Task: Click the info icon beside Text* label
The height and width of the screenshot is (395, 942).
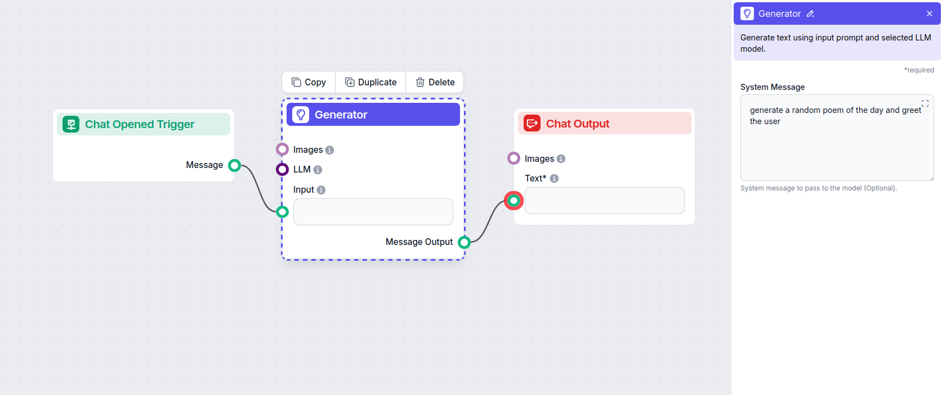Action: point(554,179)
